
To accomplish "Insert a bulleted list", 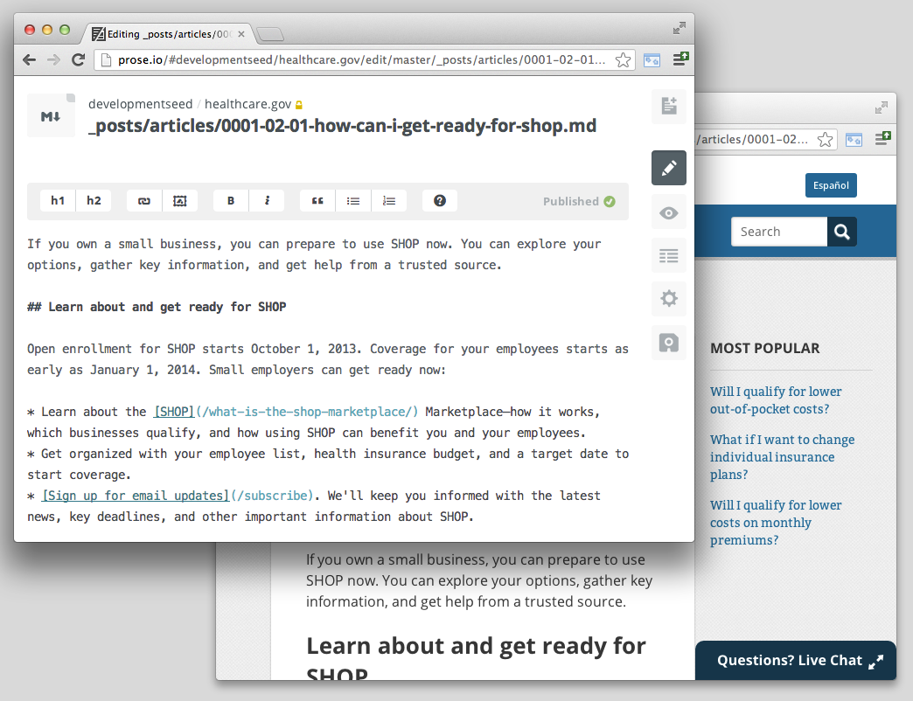I will tap(353, 201).
